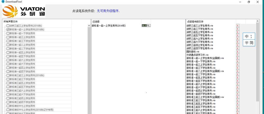Delete 新标准一起一下学生用书.via from pen
This screenshot has height=114, width=264.
[238, 61]
